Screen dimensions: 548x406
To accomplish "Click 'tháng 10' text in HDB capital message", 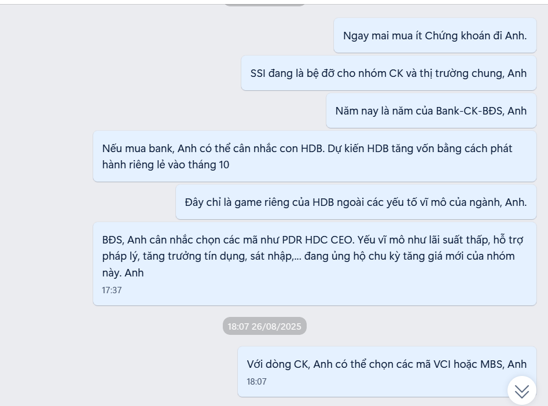I will tap(209, 165).
